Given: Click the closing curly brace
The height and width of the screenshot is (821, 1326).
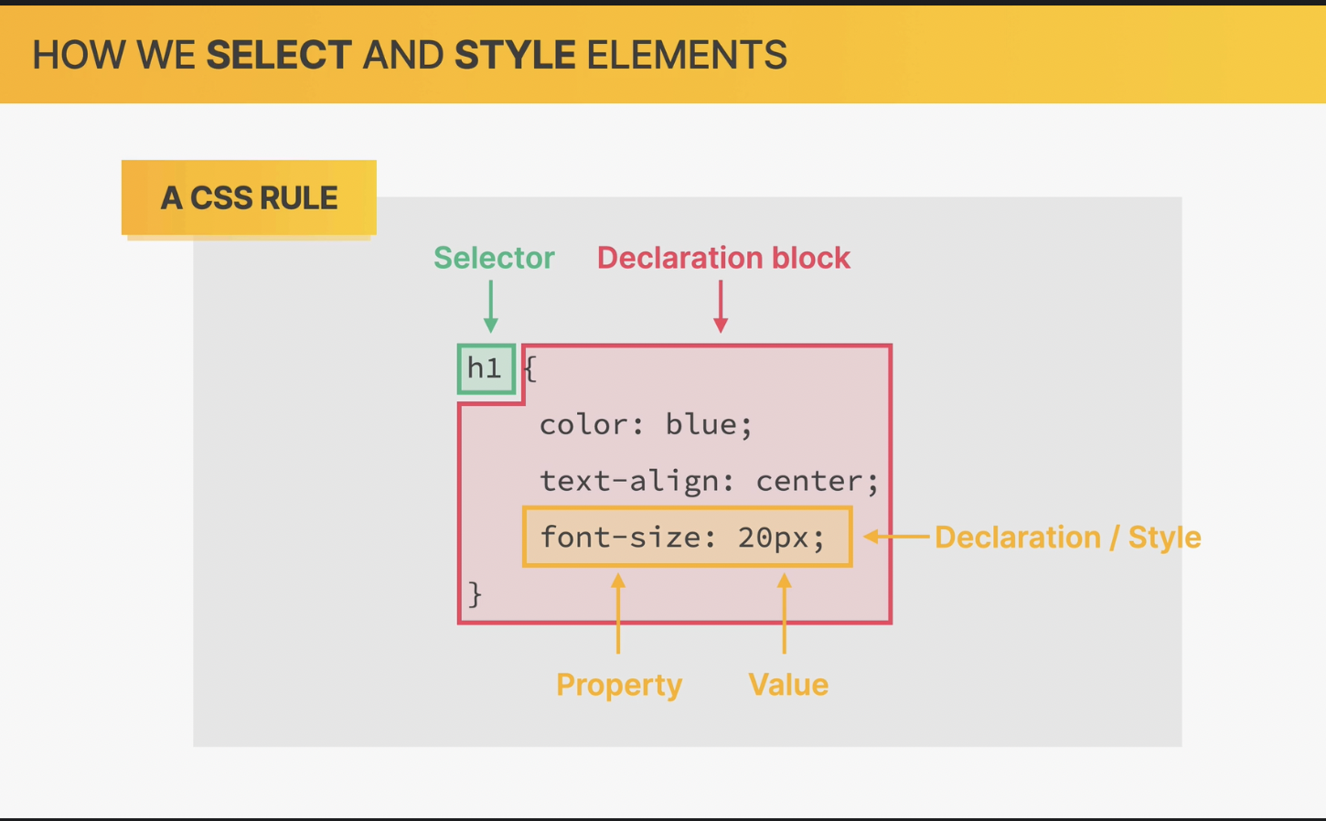Looking at the screenshot, I should click(x=475, y=594).
